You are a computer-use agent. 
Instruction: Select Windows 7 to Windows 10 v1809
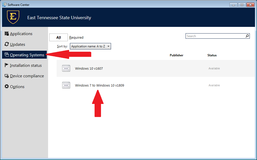coord(99,85)
